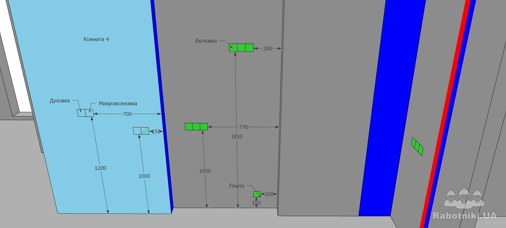The height and width of the screenshot is (228, 506).
Task: Select the green triple socket labeled Вытежка
Action: click(x=241, y=48)
